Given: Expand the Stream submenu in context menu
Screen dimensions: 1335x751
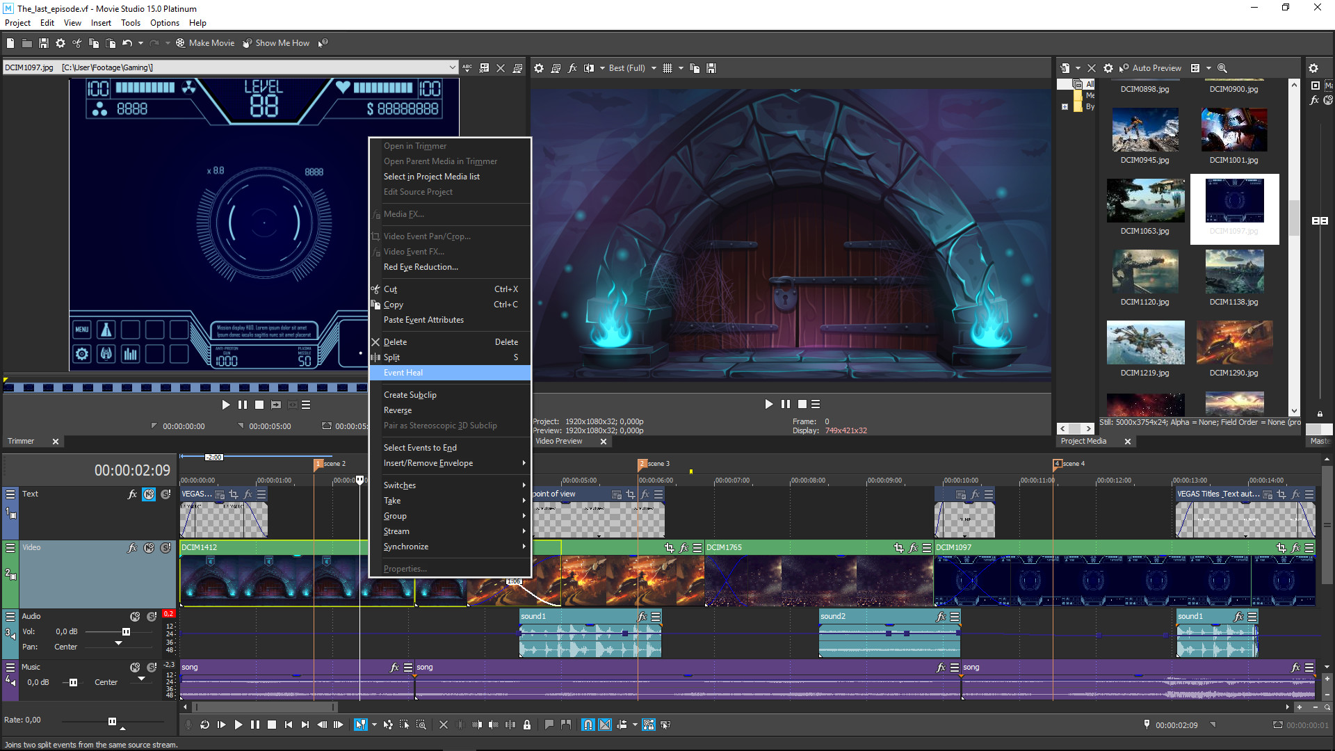Looking at the screenshot, I should 448,531.
